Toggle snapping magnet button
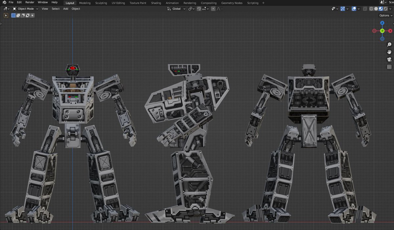Screen dimensions: 394x230 pyautogui.click(x=199, y=9)
